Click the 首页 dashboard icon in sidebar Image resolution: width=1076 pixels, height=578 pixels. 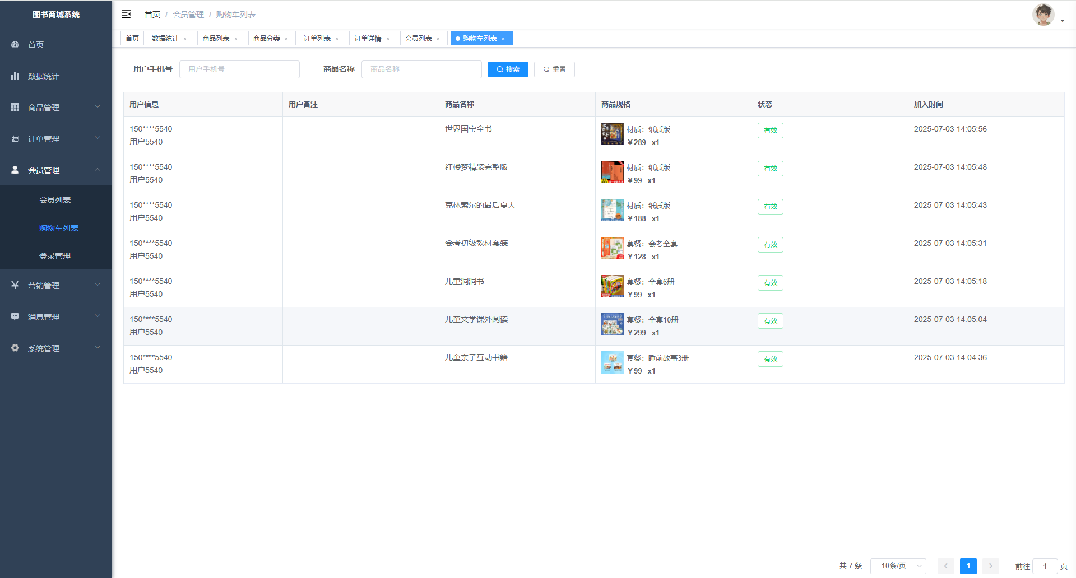pos(15,44)
